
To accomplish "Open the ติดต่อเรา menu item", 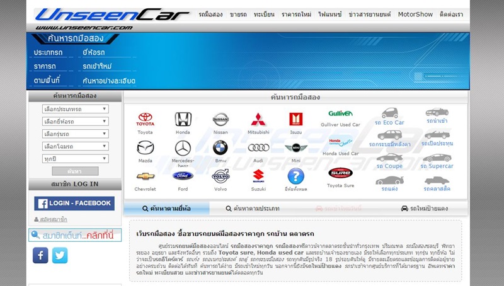I will 451,14.
